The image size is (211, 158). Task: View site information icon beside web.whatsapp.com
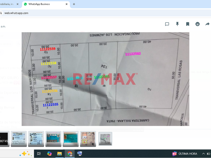[1, 13]
